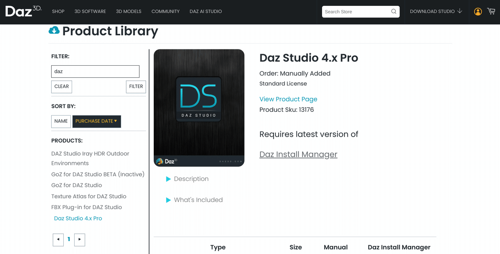
Task: Click the filter text field containing daz
Action: (95, 72)
